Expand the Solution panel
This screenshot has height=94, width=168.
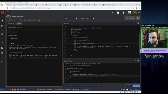[x=138, y=23]
